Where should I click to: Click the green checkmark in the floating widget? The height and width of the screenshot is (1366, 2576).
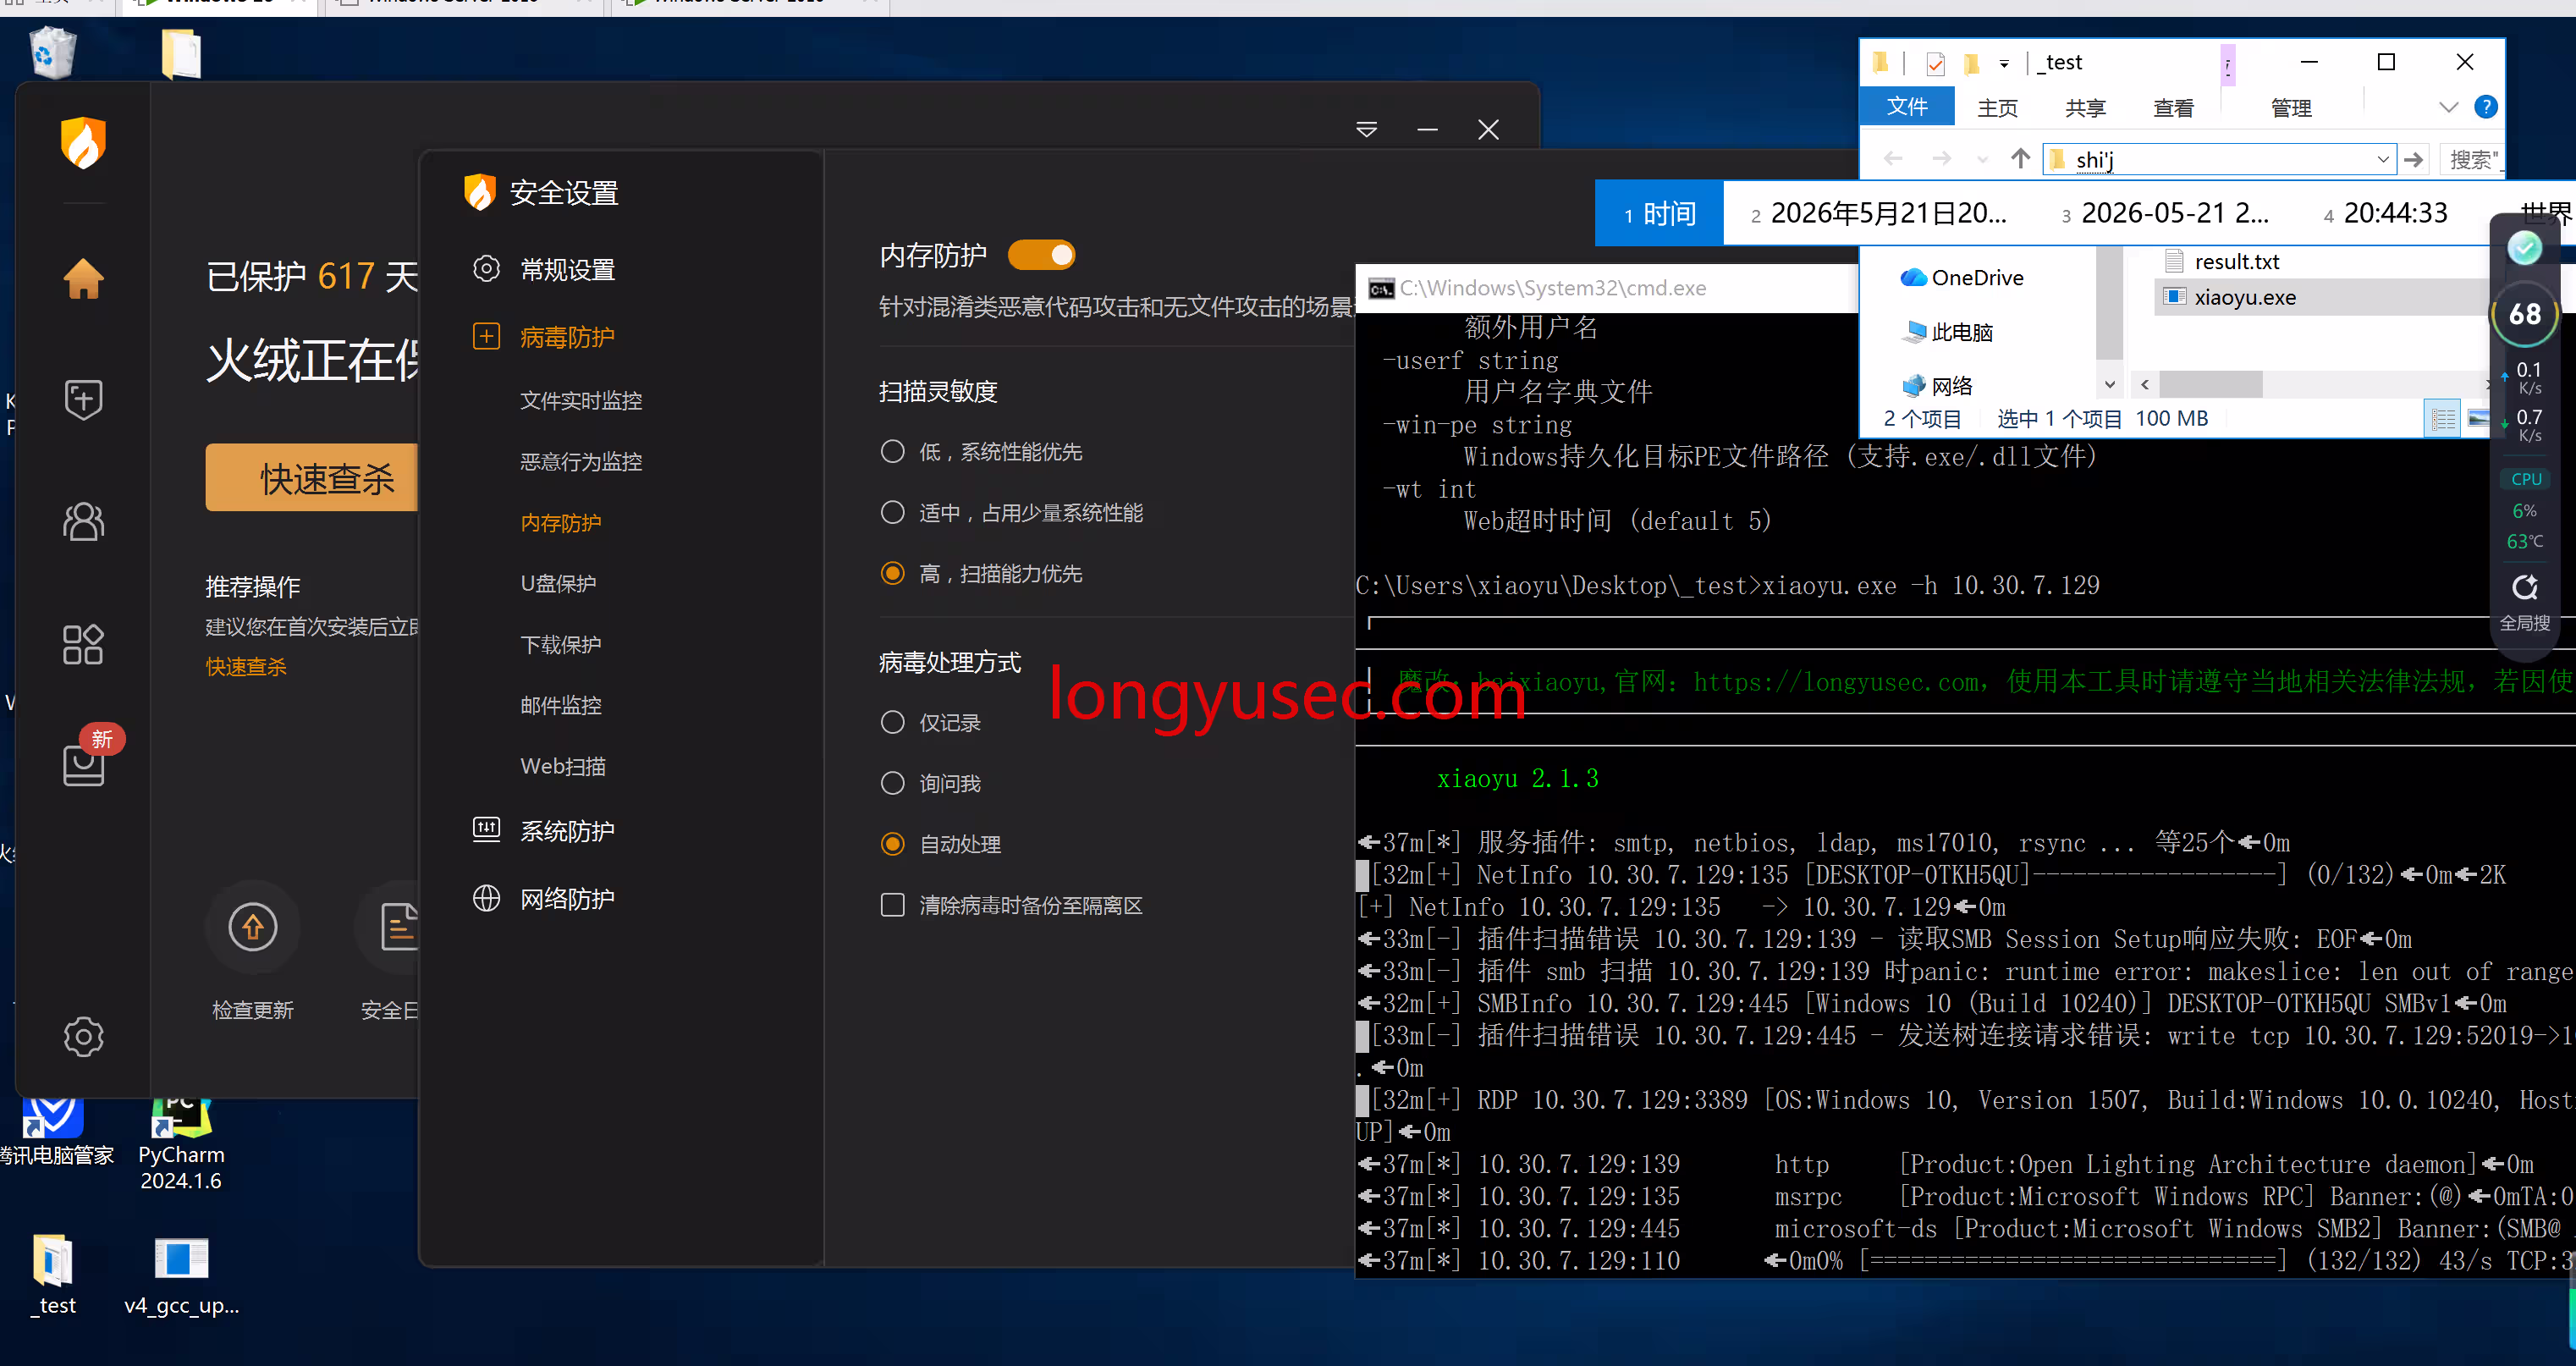tap(2524, 247)
